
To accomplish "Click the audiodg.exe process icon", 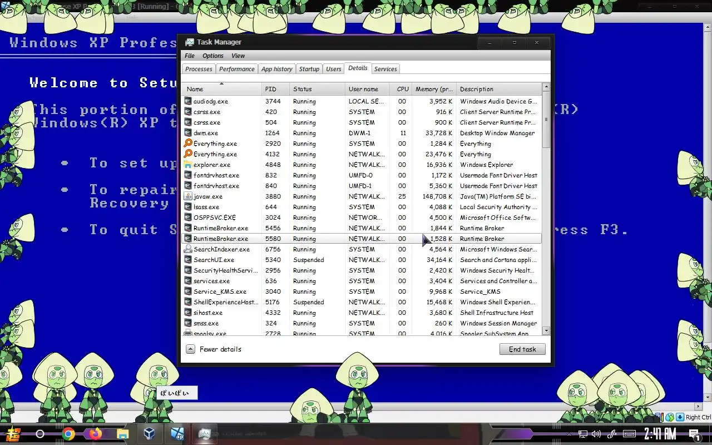I will click(x=188, y=101).
